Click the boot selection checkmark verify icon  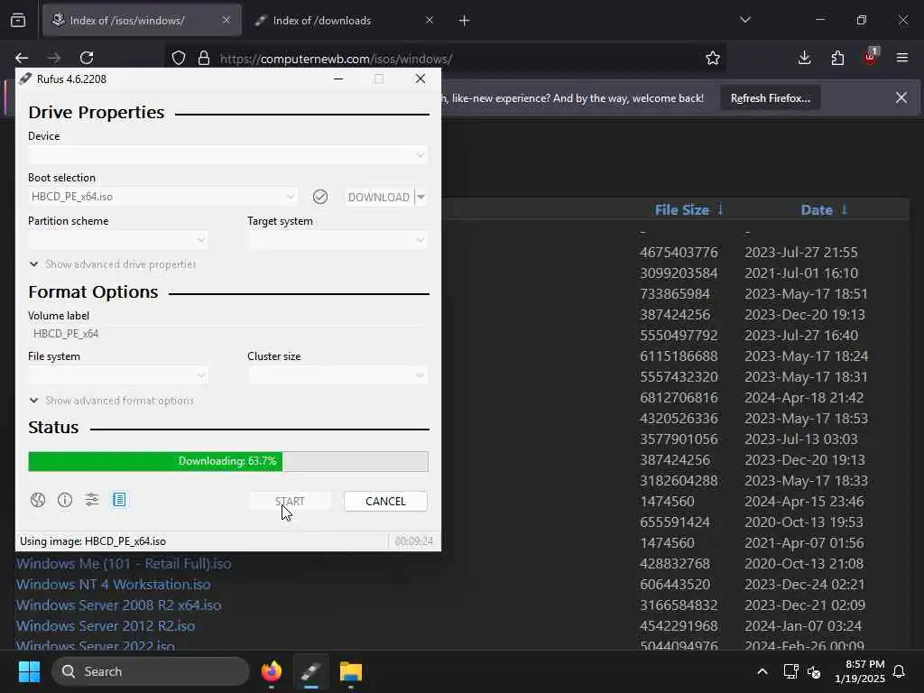320,197
